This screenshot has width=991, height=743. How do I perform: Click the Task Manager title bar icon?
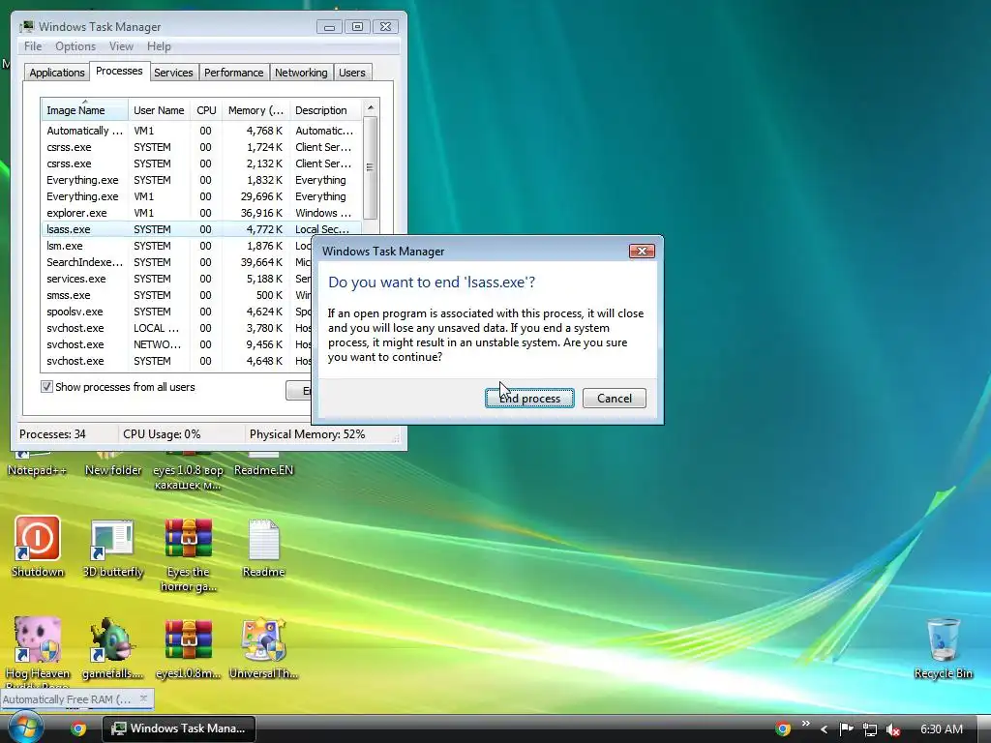[26, 26]
